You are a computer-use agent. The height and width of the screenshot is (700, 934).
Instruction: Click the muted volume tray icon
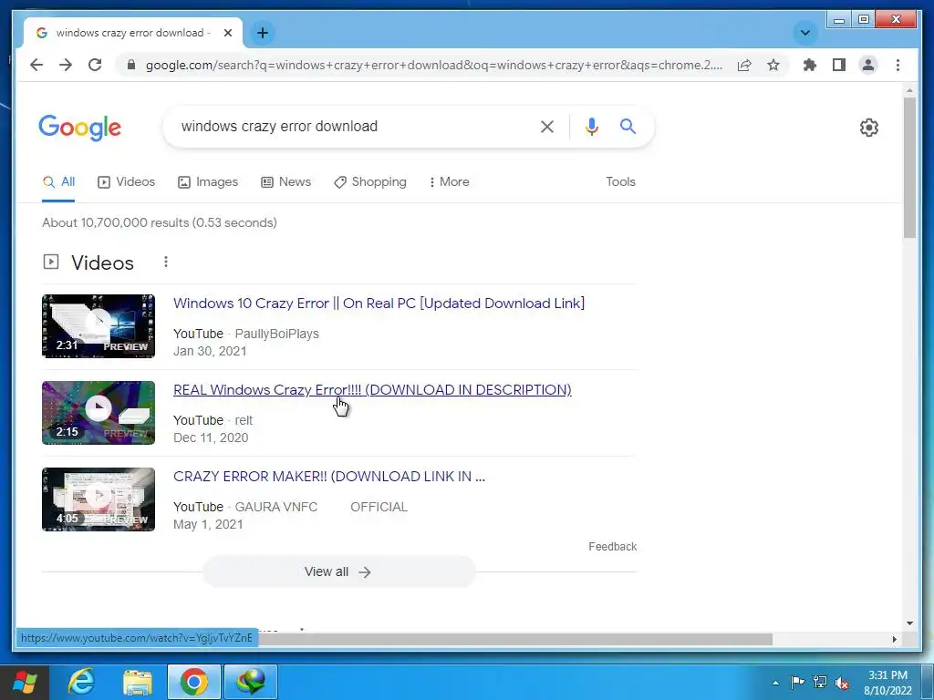pyautogui.click(x=842, y=682)
